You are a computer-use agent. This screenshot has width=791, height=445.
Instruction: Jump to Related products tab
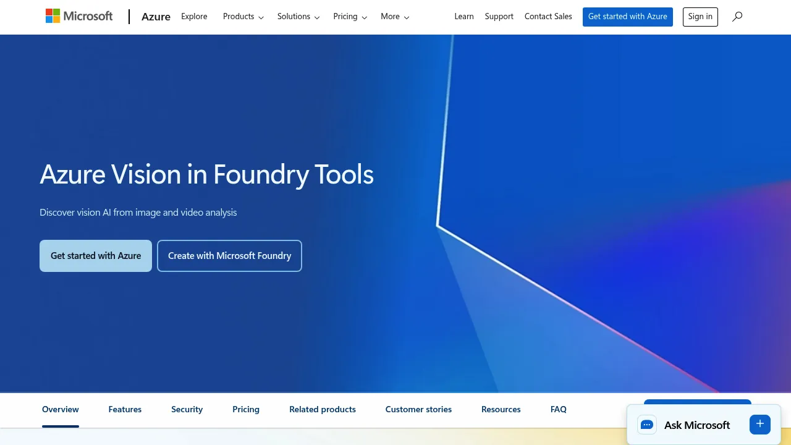(x=323, y=410)
